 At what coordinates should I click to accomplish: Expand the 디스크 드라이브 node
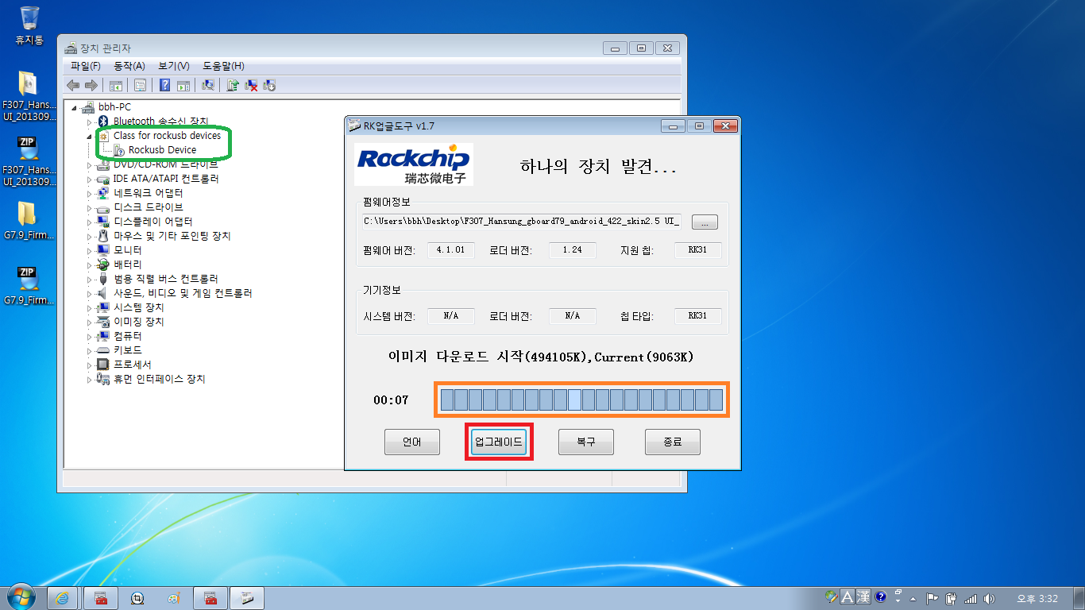pyautogui.click(x=90, y=207)
